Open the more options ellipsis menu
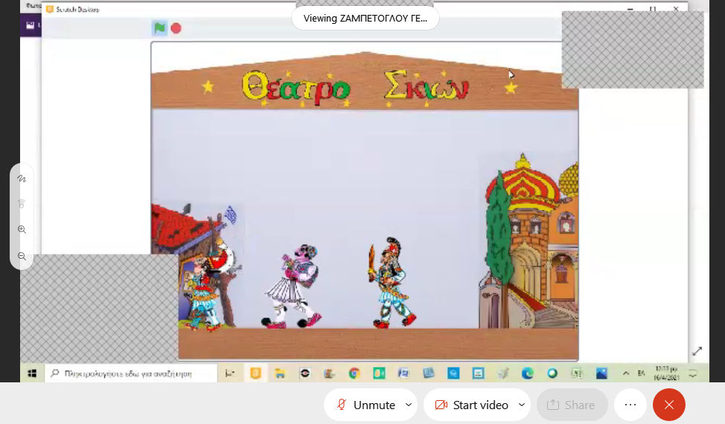 tap(630, 405)
